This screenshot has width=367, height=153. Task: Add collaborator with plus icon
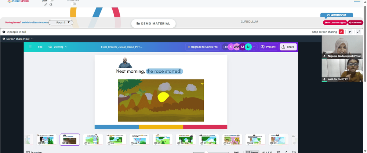point(254,47)
